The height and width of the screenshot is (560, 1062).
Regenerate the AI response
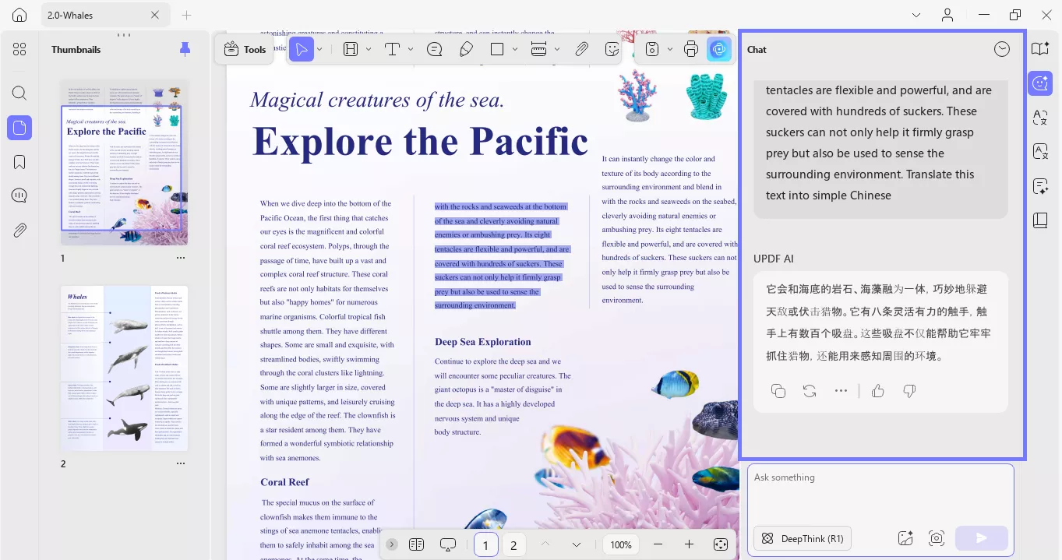(810, 391)
